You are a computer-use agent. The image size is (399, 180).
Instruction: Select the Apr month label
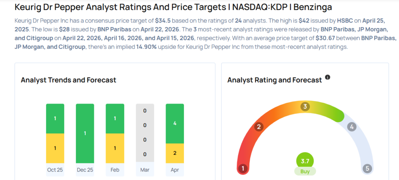point(175,170)
